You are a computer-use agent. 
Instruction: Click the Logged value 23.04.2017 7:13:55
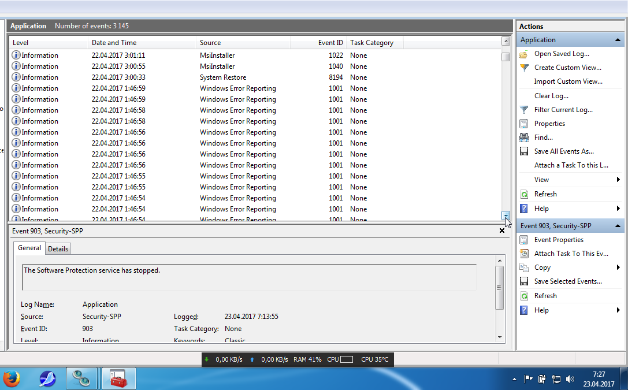(251, 317)
